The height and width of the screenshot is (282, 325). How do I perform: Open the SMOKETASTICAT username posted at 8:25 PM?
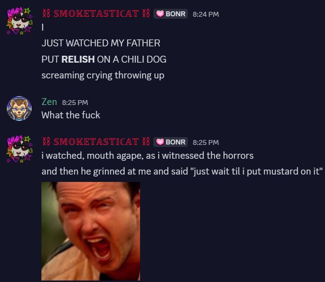coord(96,141)
